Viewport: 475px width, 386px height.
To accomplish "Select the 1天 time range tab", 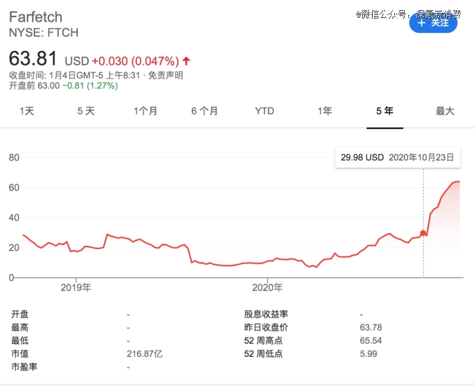I will 27,111.
